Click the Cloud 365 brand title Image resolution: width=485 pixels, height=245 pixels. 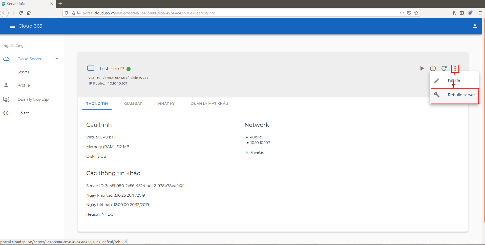[x=30, y=26]
